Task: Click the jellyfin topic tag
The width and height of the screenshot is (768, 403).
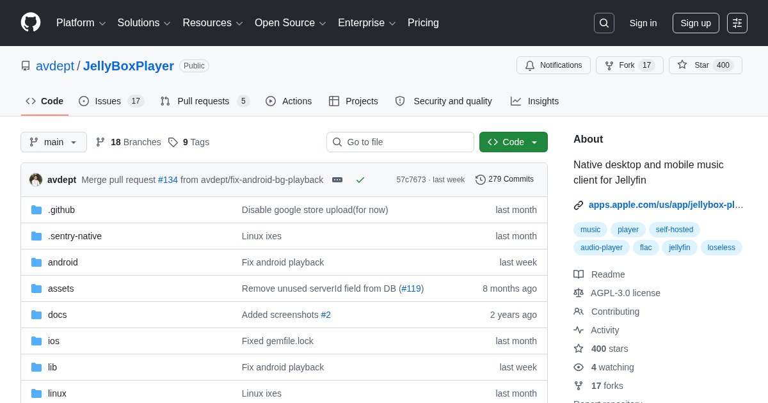Action: (680, 248)
